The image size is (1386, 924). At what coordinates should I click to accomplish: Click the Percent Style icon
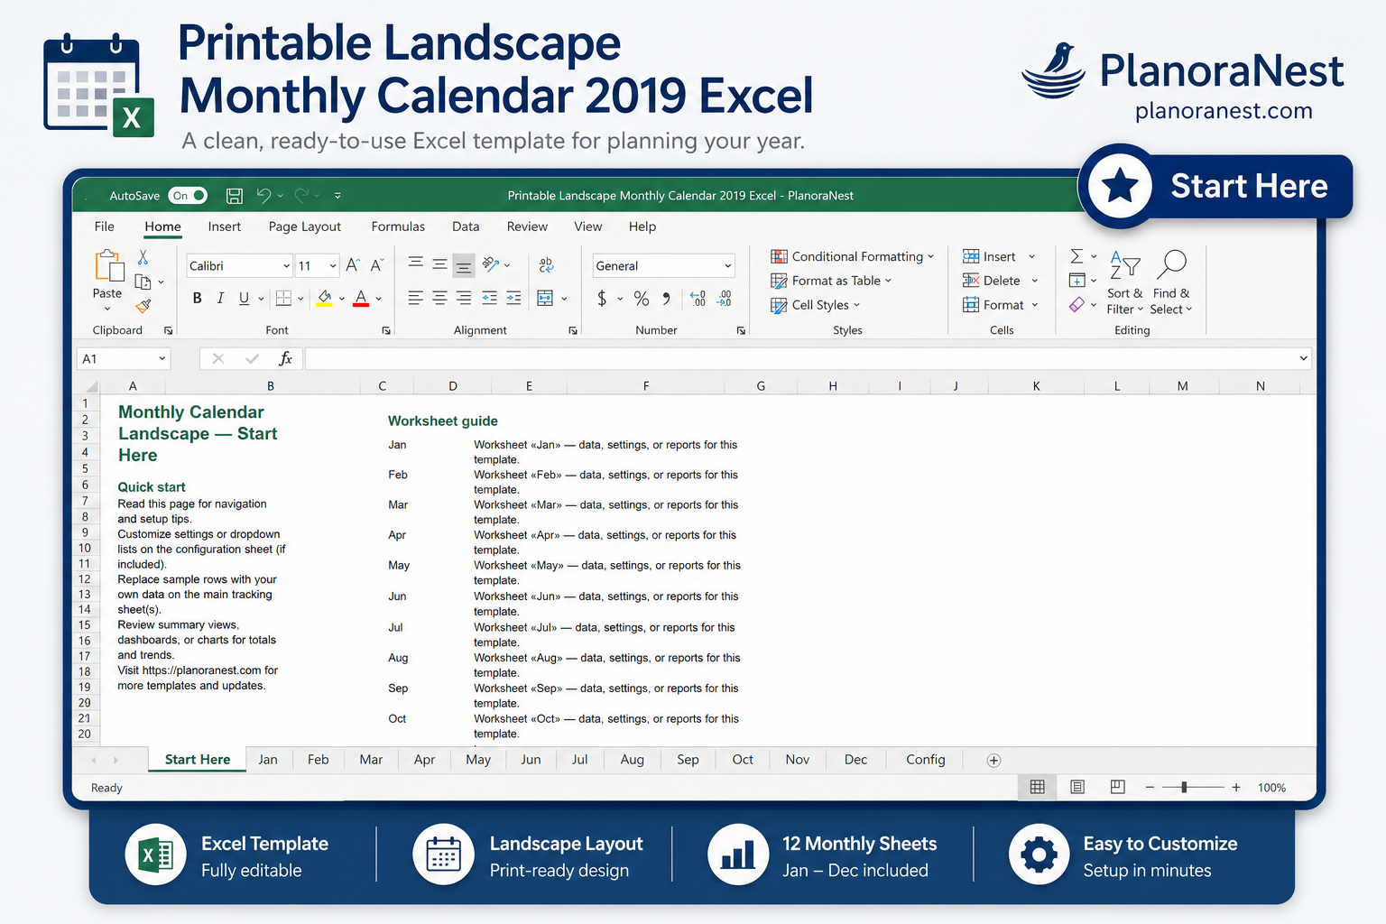642,299
